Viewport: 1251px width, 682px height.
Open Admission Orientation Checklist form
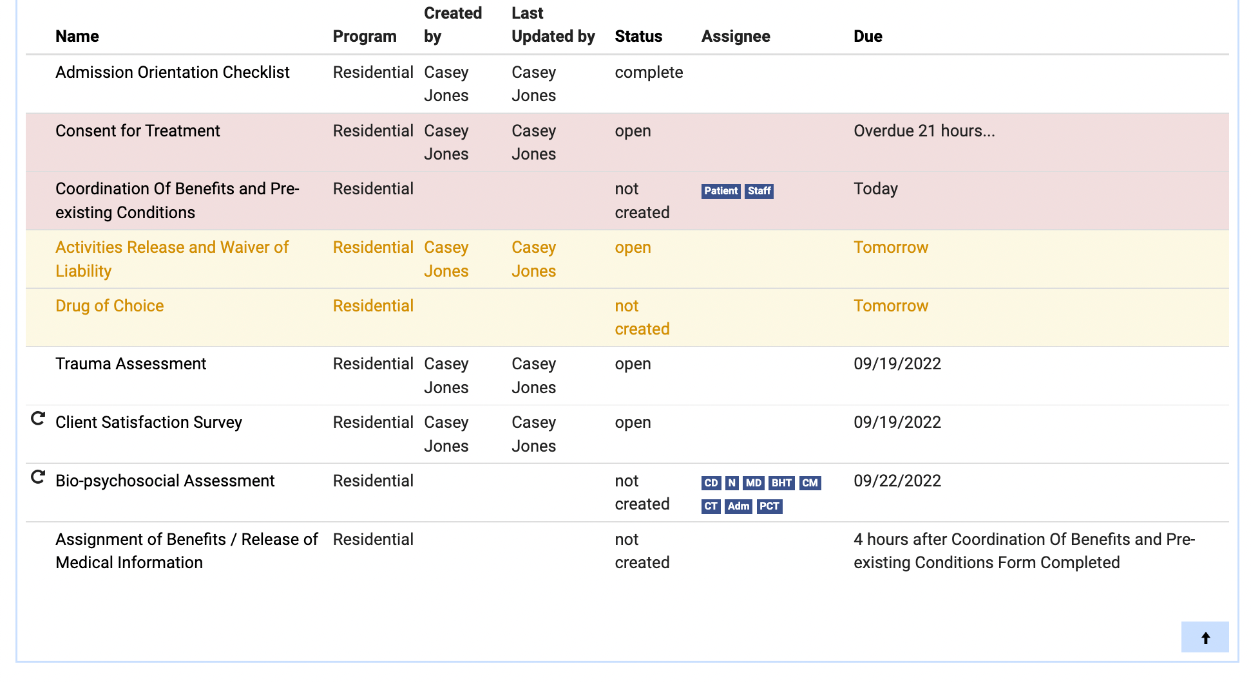(x=173, y=72)
